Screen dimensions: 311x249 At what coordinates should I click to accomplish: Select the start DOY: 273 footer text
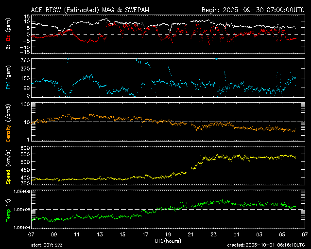47,245
